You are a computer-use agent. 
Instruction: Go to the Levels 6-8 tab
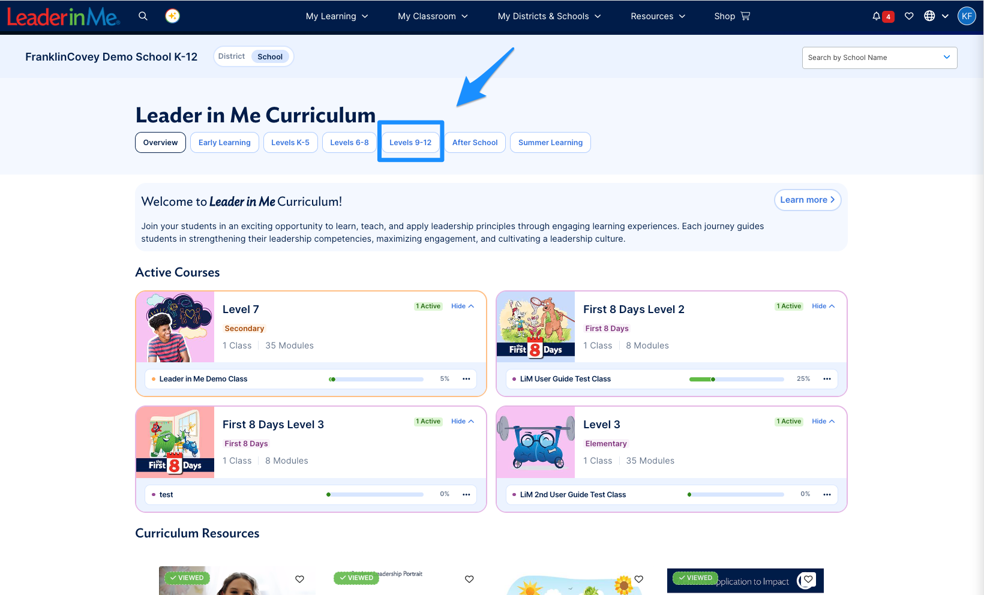pyautogui.click(x=349, y=143)
